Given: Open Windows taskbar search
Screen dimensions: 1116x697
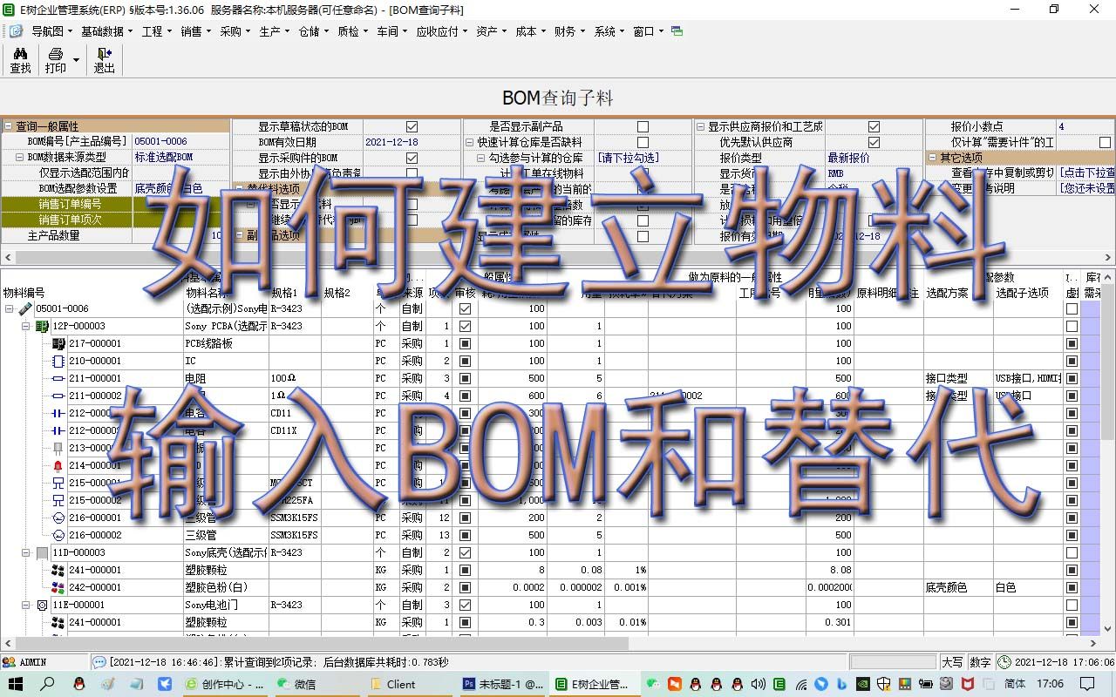Looking at the screenshot, I should [x=47, y=684].
